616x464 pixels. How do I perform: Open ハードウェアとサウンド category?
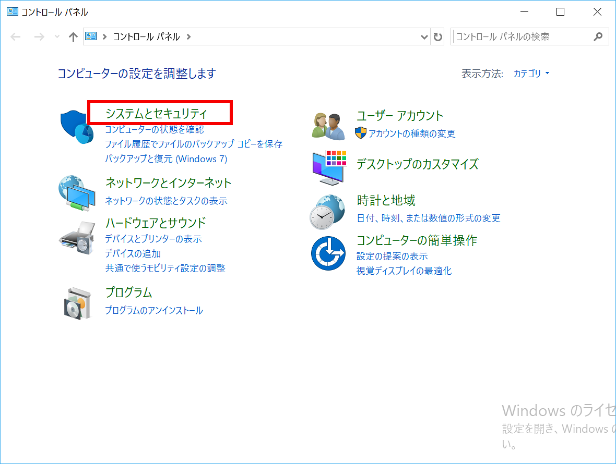[156, 223]
